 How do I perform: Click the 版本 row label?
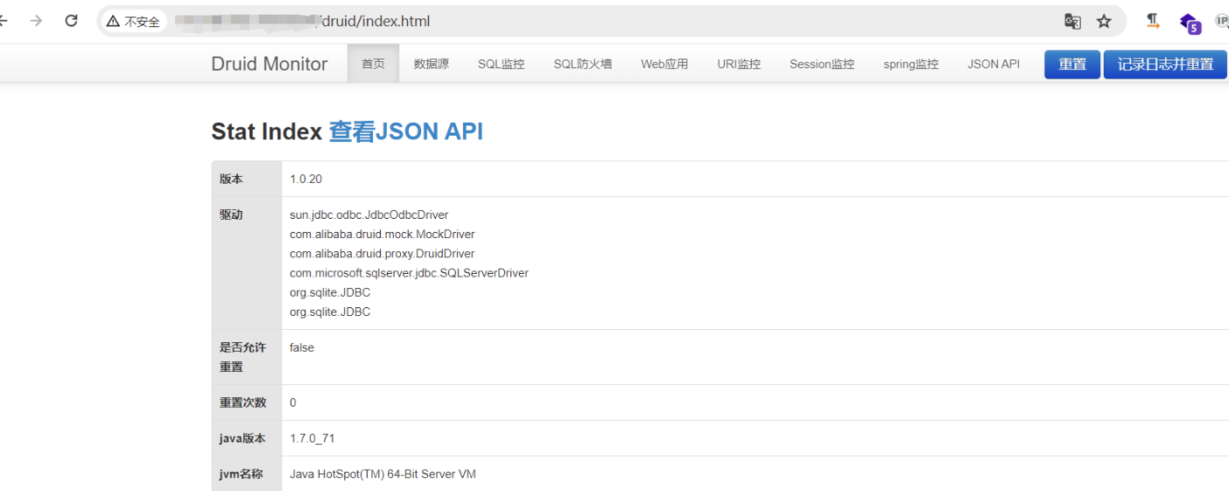coord(231,179)
